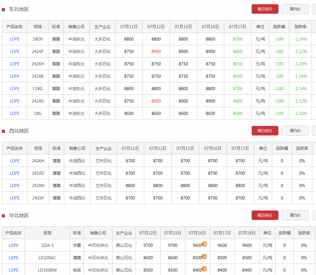Click the orange adjustment icon beside 8400 in LD100BW row
Viewport: 316px width, 275px height.
(204, 269)
